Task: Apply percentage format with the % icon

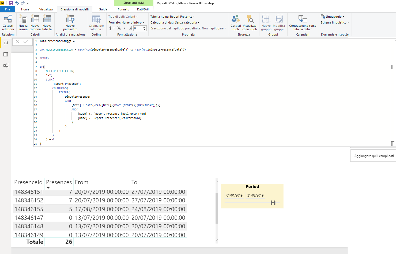Action: point(119,28)
